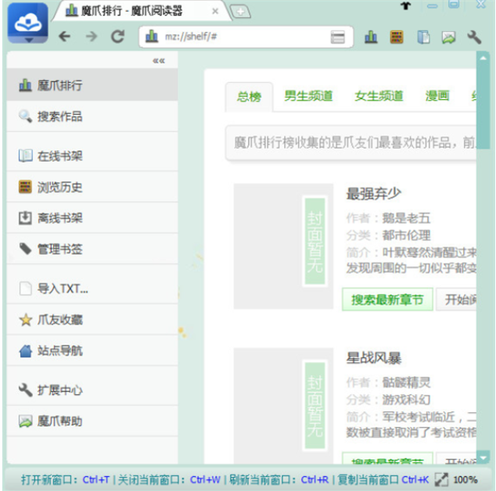Select 离线书架 in the sidebar
Image resolution: width=496 pixels, height=491 pixels.
tap(59, 218)
